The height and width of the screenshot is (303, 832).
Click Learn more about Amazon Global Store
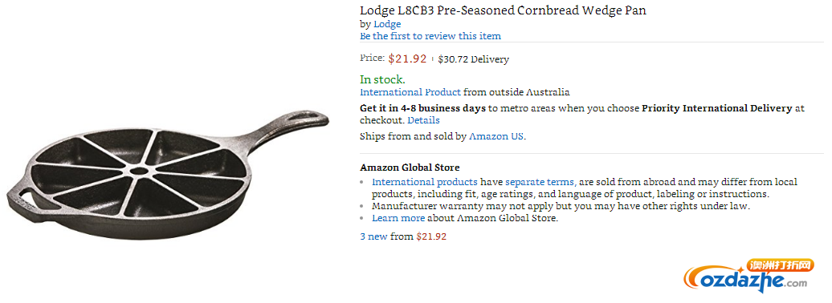tap(398, 218)
